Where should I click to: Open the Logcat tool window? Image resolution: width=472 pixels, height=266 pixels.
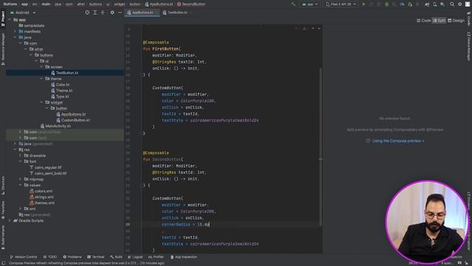(x=136, y=257)
